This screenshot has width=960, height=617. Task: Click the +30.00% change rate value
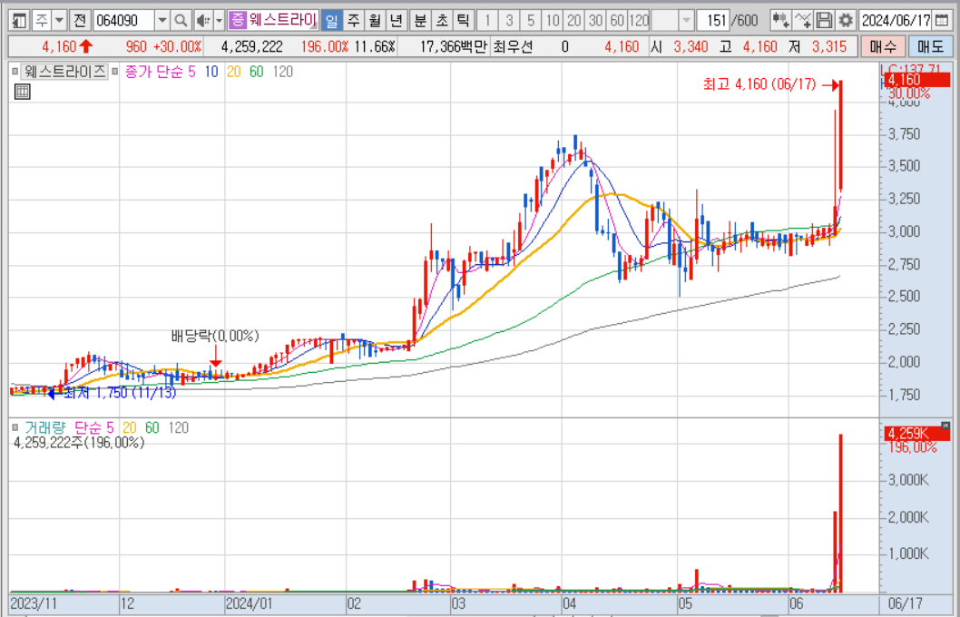click(177, 46)
